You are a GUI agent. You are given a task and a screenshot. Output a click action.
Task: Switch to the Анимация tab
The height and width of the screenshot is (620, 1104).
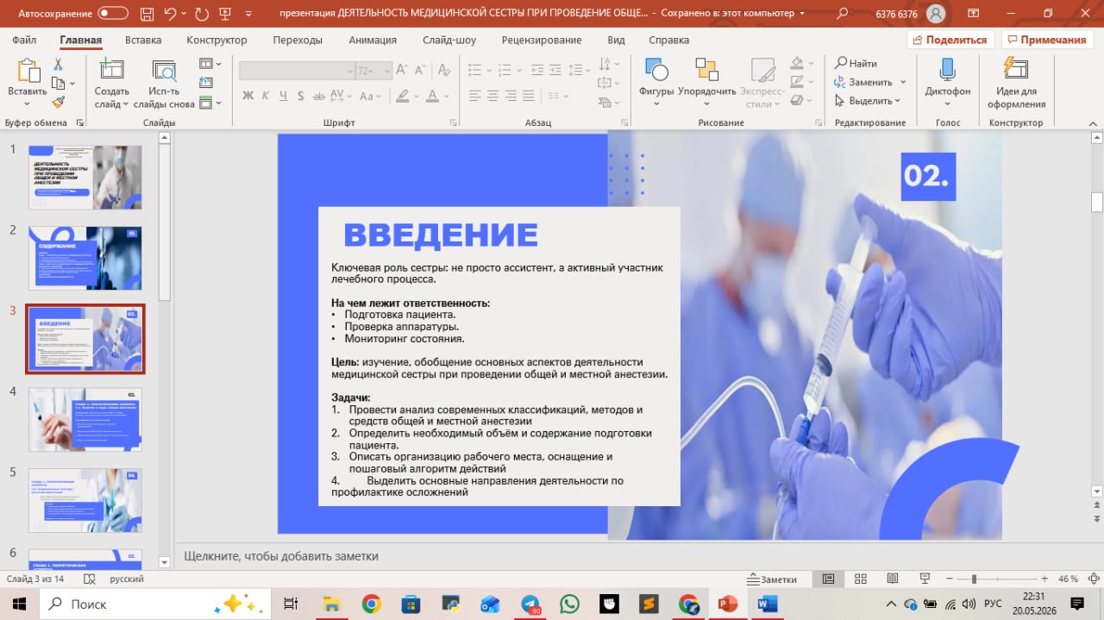[x=373, y=40]
